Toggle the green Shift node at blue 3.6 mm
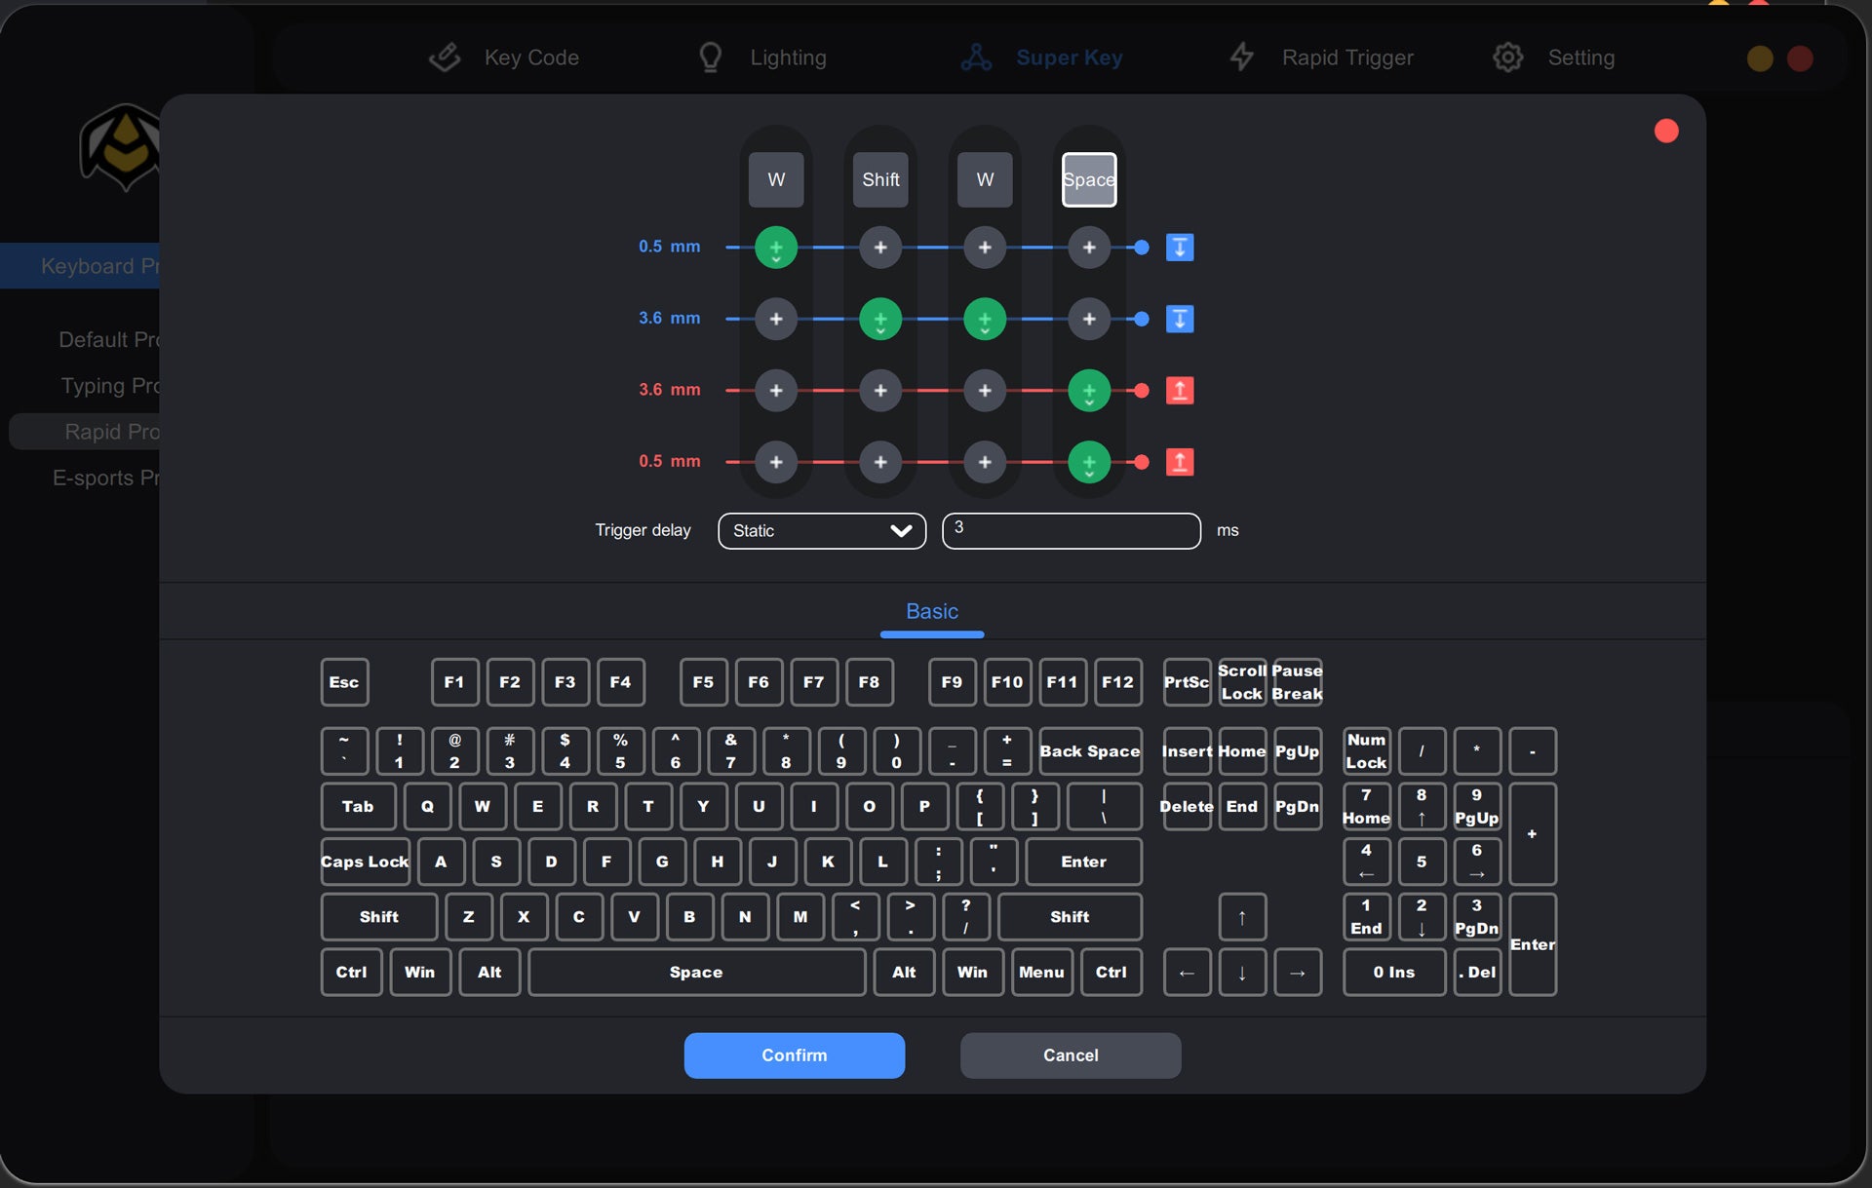Viewport: 1872px width, 1188px height. pos(880,319)
